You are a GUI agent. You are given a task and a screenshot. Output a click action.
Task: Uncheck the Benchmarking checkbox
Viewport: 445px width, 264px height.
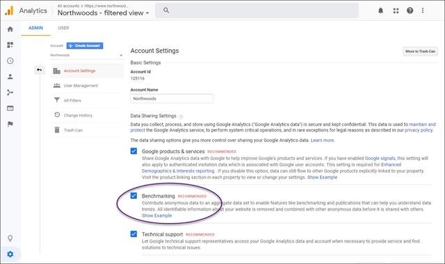pyautogui.click(x=133, y=196)
